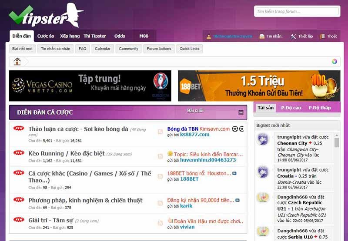The image size is (348, 241).
Task: Expand the Community dropdown menu
Action: [x=128, y=49]
